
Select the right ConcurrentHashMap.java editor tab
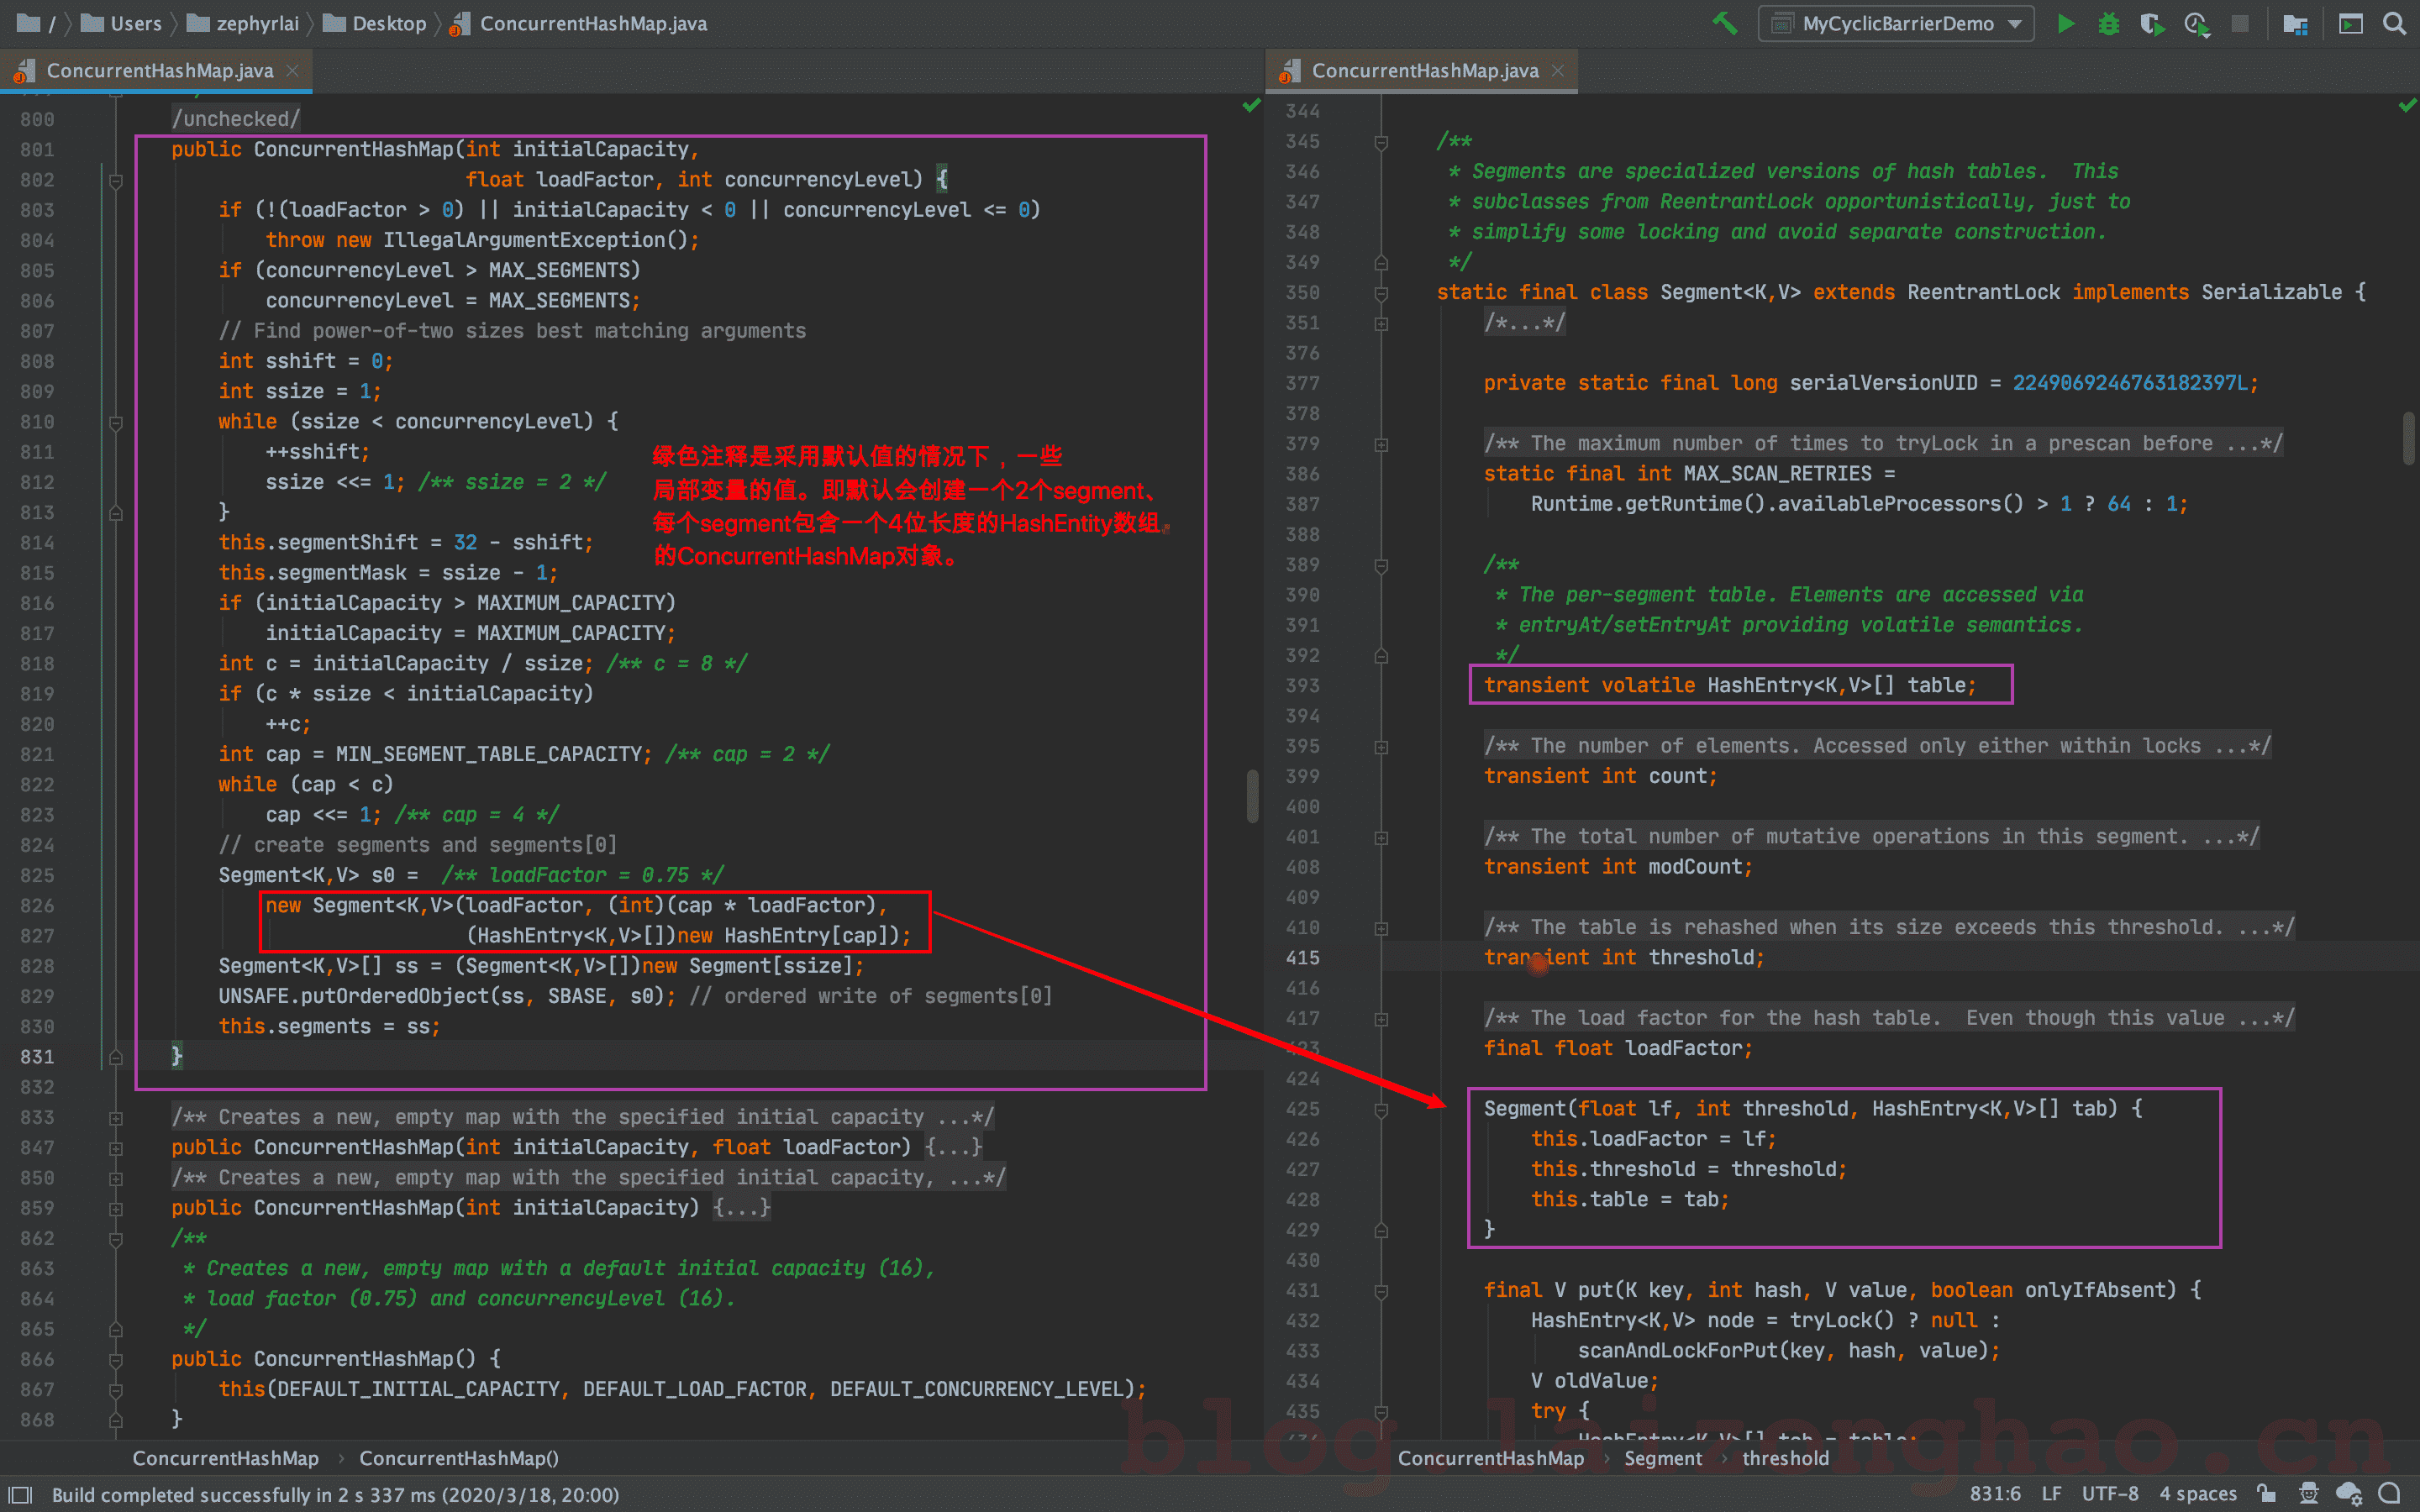pyautogui.click(x=1424, y=71)
